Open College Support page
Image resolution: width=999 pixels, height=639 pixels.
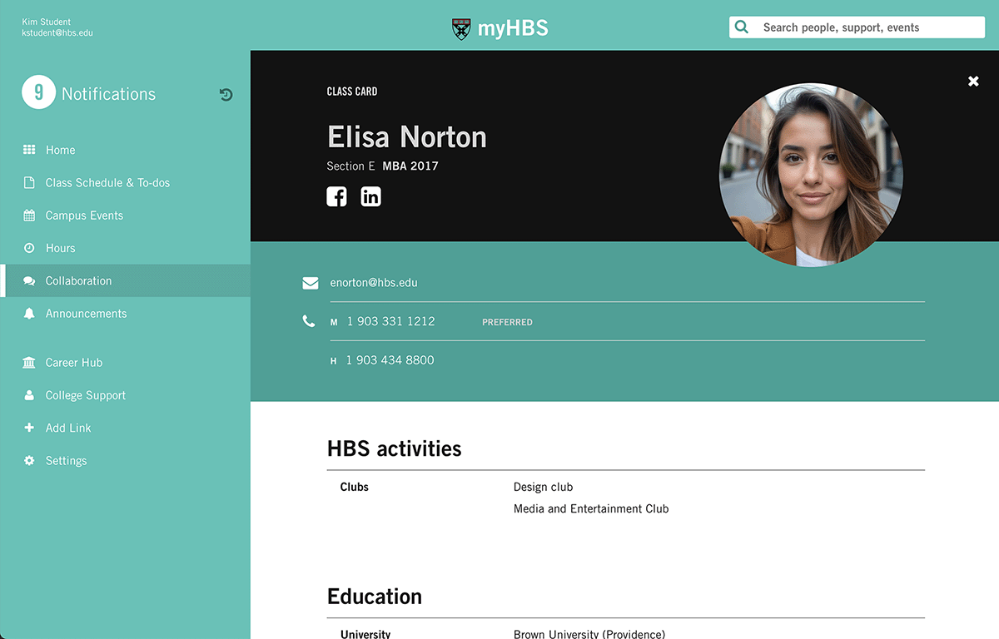(x=86, y=395)
